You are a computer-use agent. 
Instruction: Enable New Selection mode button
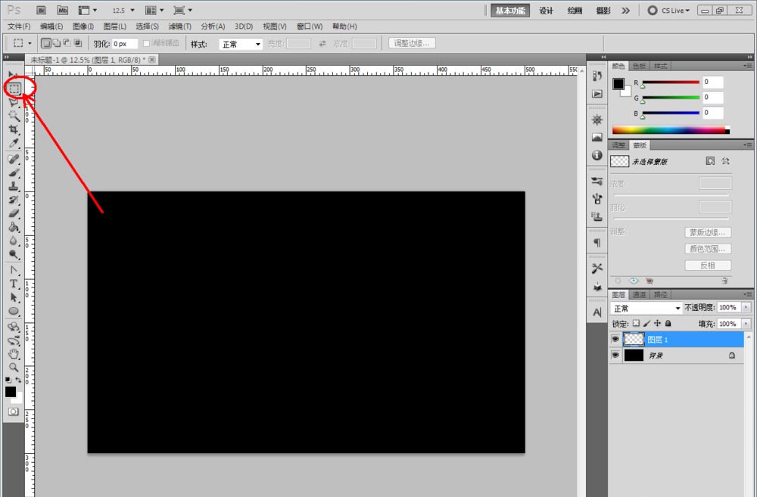point(46,43)
